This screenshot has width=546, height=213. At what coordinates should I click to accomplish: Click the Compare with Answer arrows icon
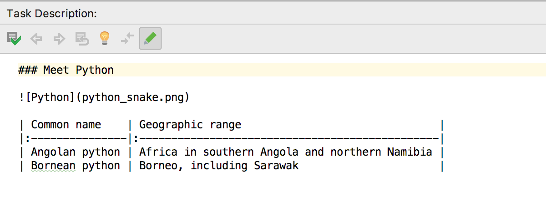tap(127, 39)
